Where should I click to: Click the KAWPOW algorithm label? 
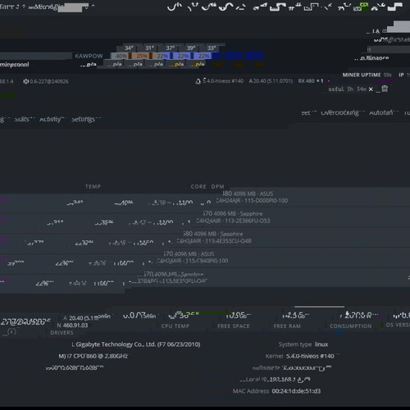pos(89,56)
